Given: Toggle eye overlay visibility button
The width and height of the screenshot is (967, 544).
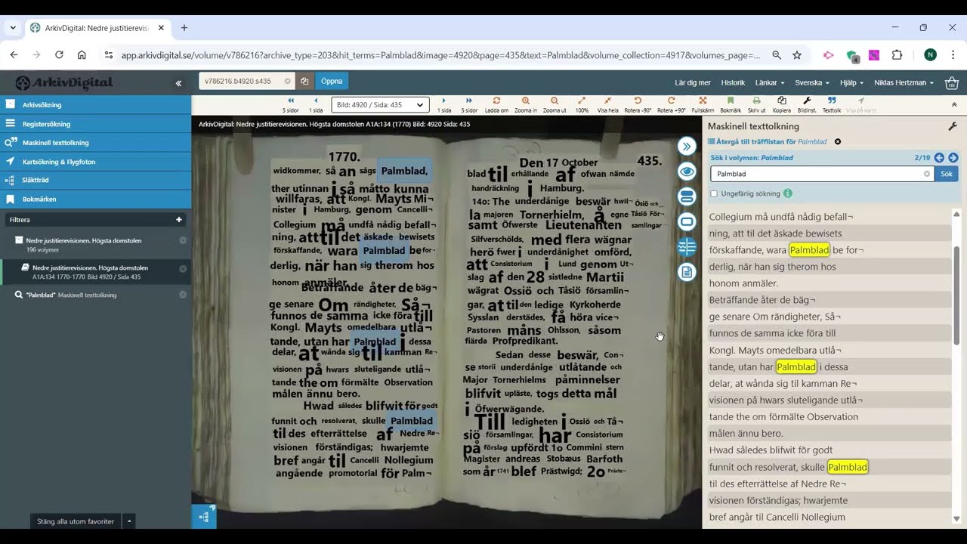Looking at the screenshot, I should pyautogui.click(x=687, y=172).
